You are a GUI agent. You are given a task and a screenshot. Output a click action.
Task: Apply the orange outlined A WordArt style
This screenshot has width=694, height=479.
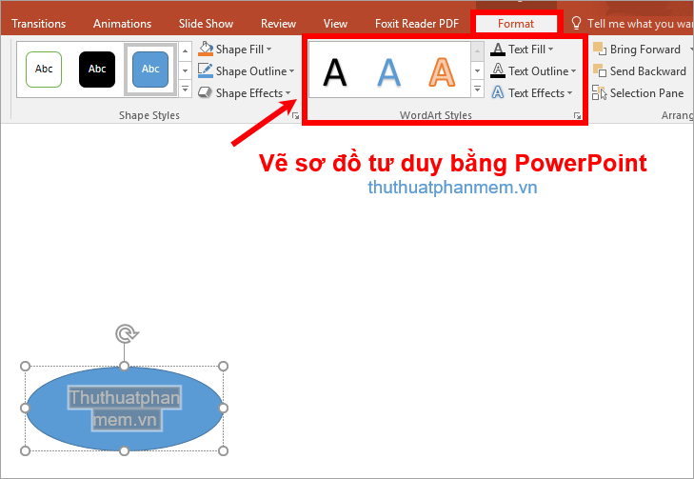(x=442, y=72)
